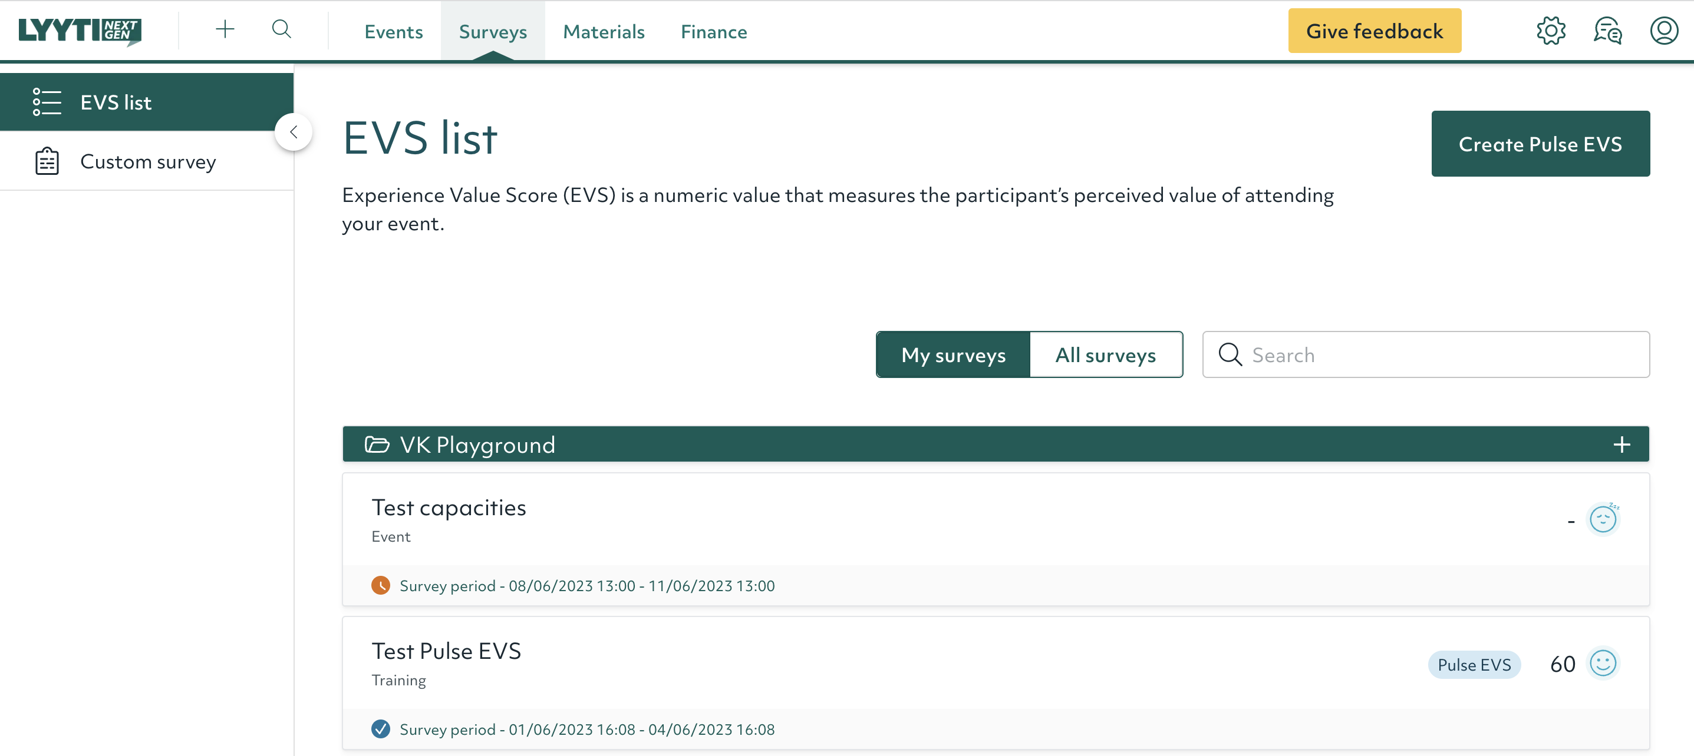Click the Create Pulse EVS button

[1540, 144]
